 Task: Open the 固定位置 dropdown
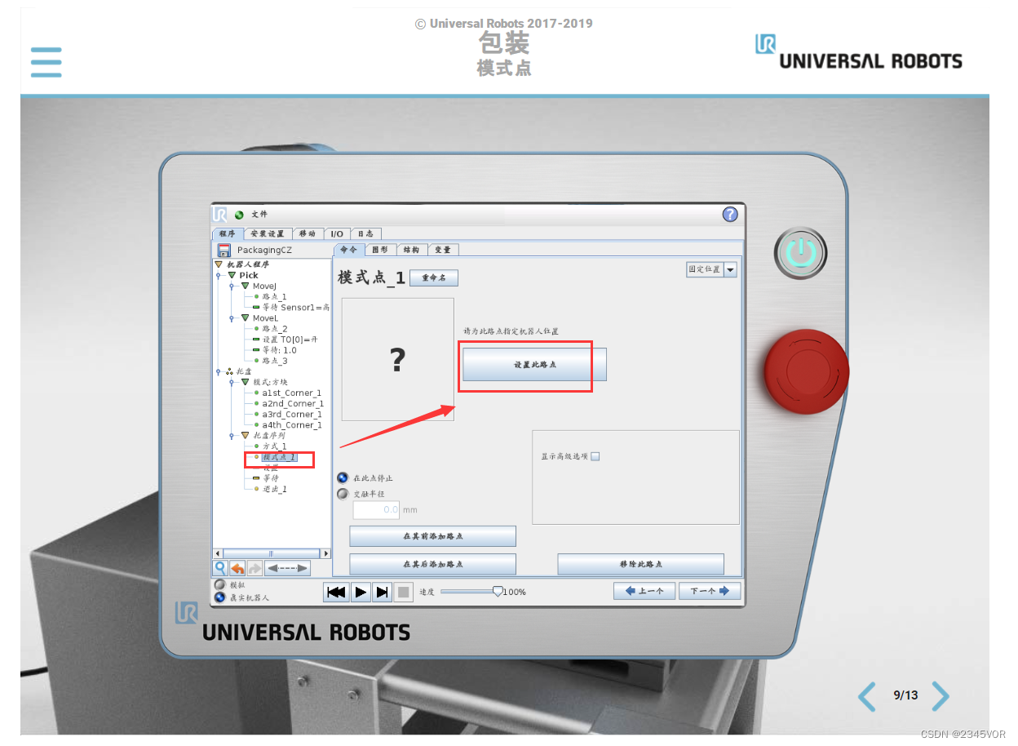click(x=712, y=269)
